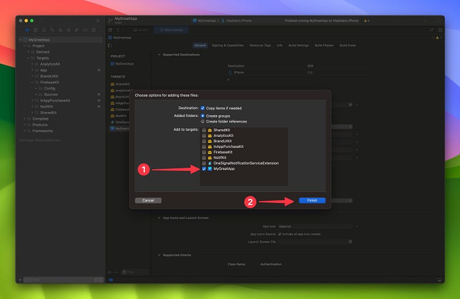Collapse App Icons and Launch Screen section
This screenshot has height=299, width=460.
pos(159,218)
